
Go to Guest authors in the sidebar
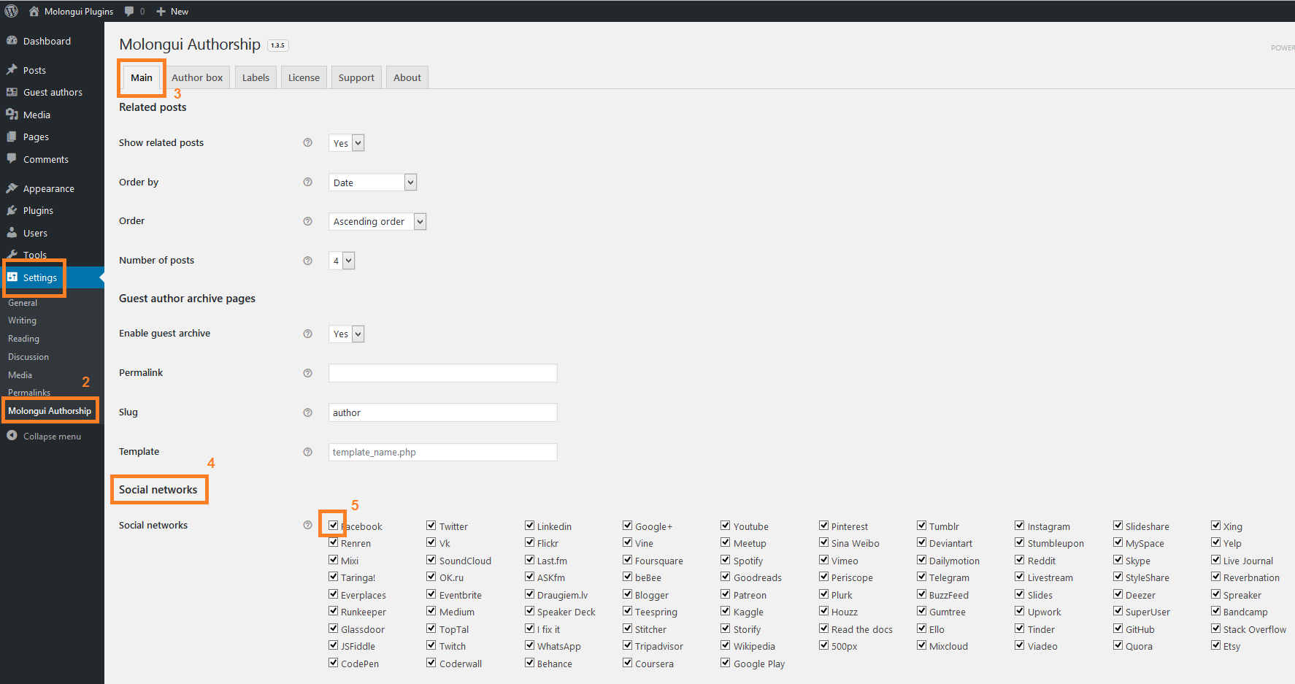[52, 92]
